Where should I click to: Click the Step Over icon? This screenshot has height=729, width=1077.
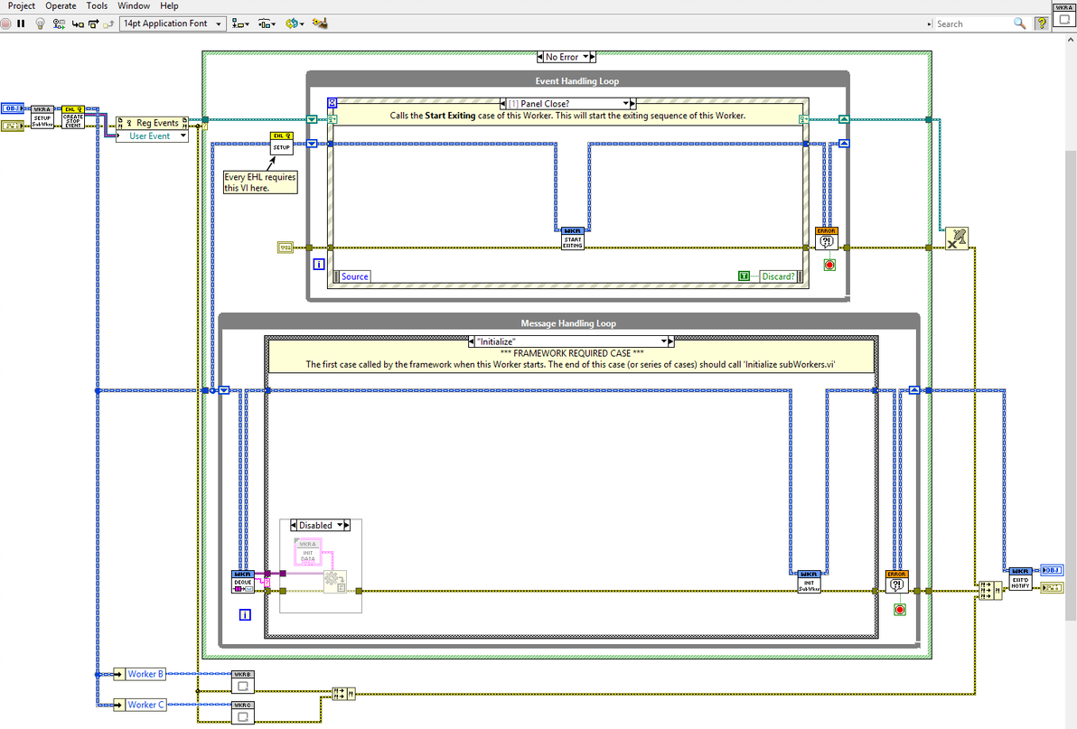click(x=93, y=23)
